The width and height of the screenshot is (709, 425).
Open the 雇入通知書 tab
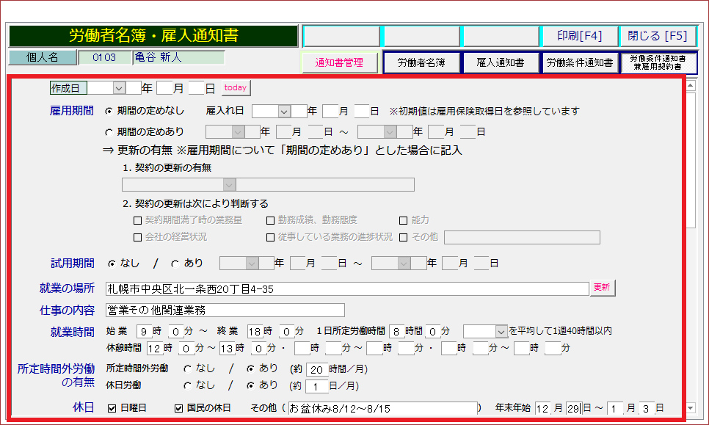(x=500, y=63)
